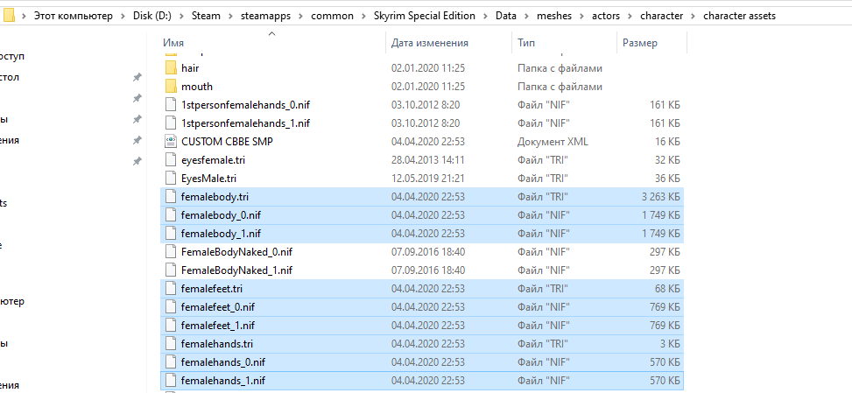Go to the meshes breadcrumb folder
852x393 pixels.
tap(553, 16)
